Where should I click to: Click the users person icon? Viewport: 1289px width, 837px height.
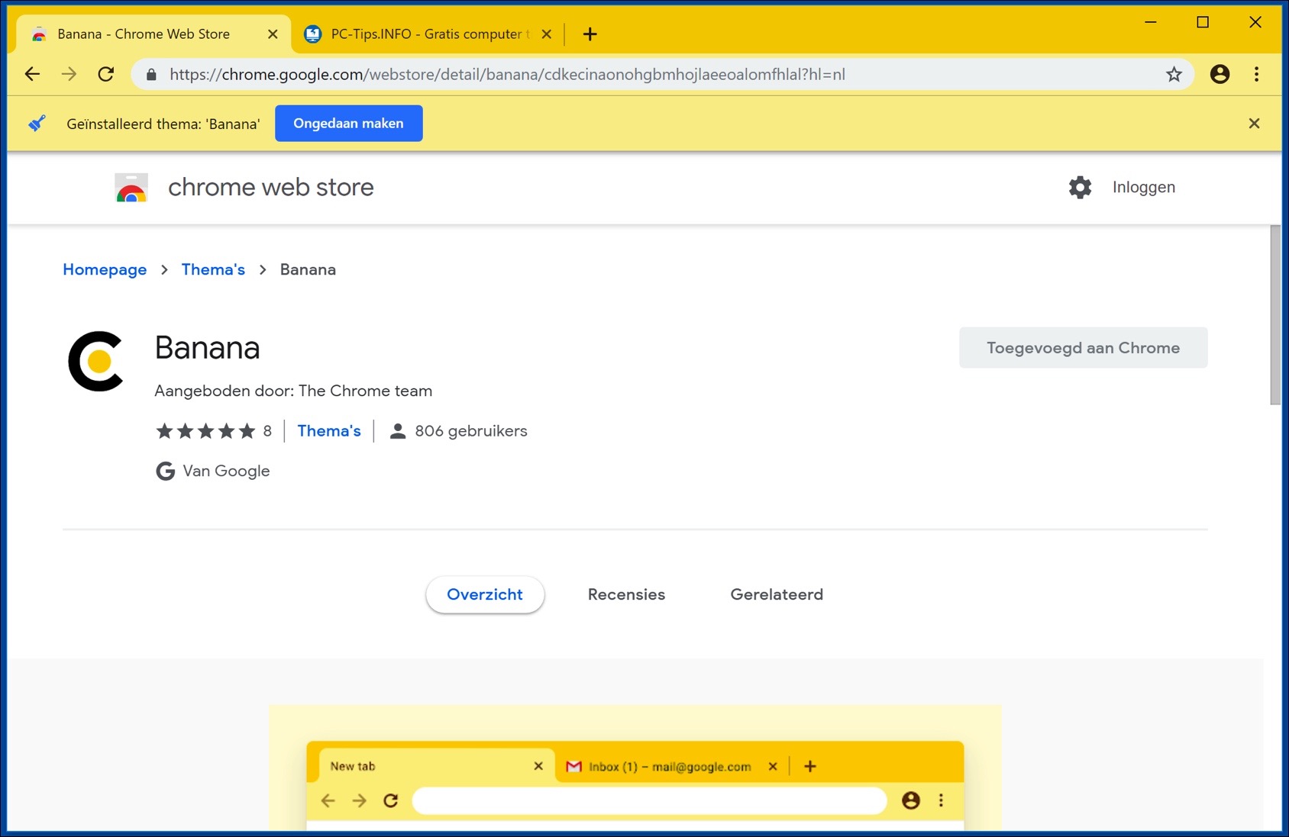pyautogui.click(x=397, y=431)
